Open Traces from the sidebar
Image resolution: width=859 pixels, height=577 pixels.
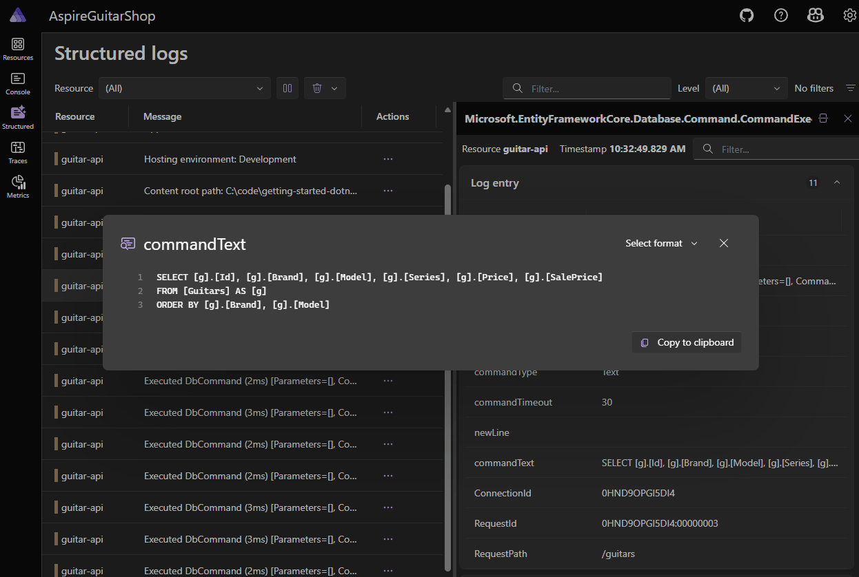[18, 152]
